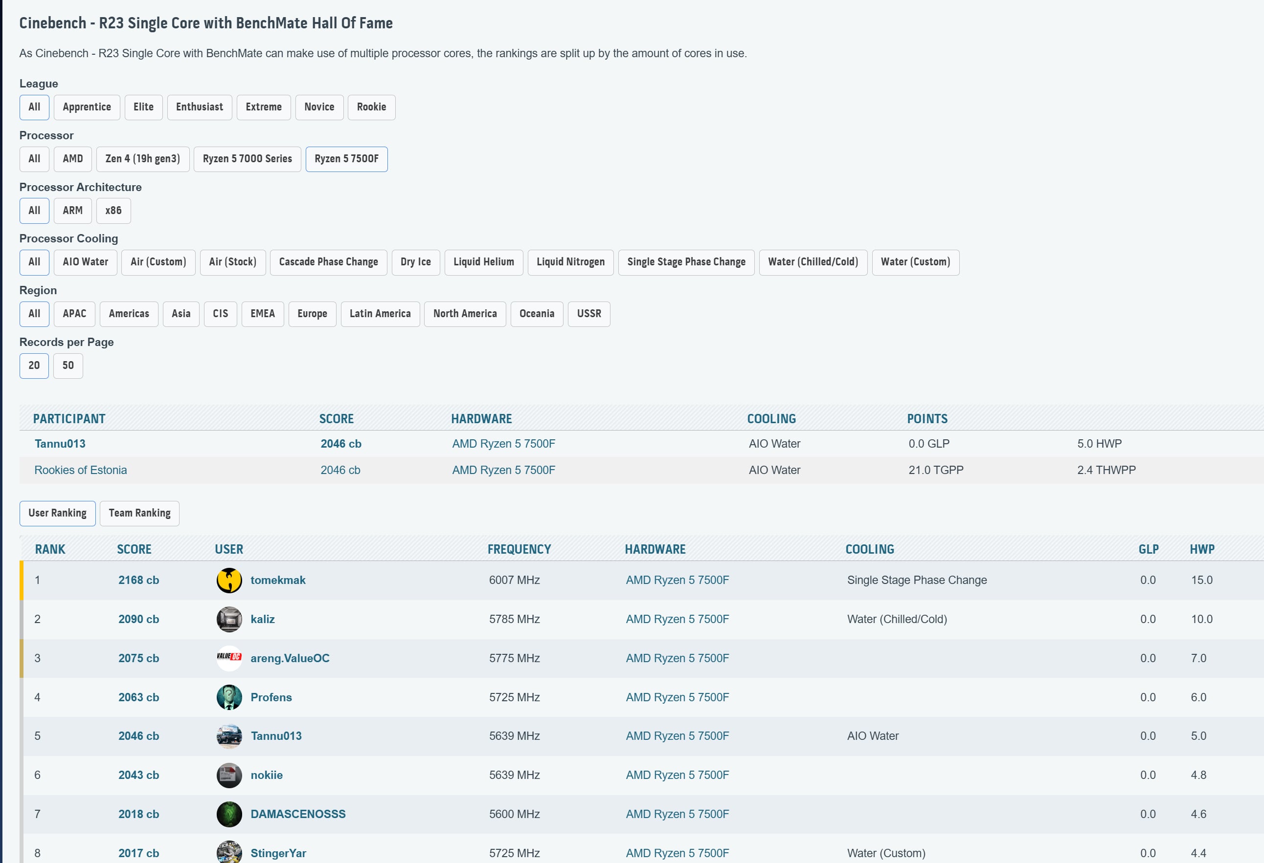The image size is (1264, 863).
Task: Select the All processor filter
Action: (34, 159)
